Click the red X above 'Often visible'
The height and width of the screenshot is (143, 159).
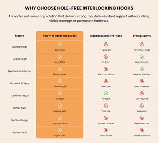click(106, 130)
